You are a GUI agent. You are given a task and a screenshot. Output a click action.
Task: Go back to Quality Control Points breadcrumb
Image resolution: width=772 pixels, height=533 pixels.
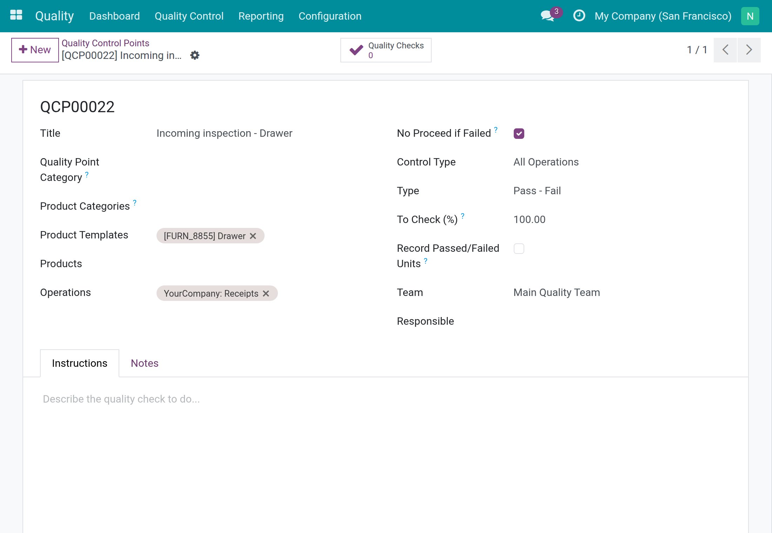(x=105, y=43)
